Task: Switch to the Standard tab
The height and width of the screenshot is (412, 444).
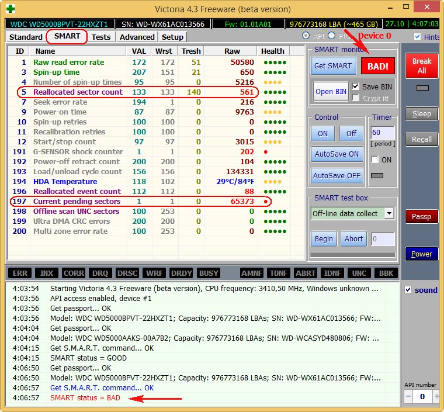Action: point(26,37)
